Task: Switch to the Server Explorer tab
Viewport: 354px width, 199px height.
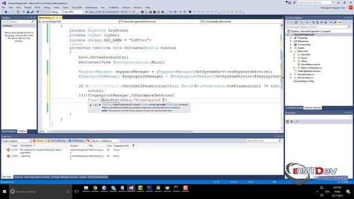Action: click(9, 131)
